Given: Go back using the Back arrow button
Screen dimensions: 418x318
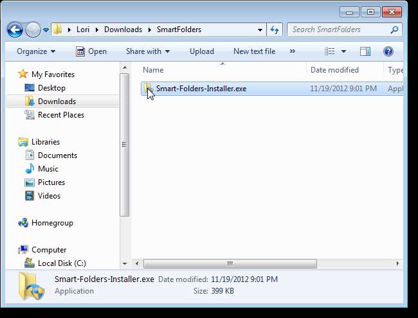Looking at the screenshot, I should pos(15,30).
